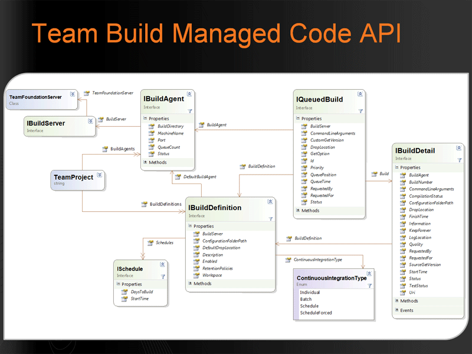The height and width of the screenshot is (354, 472).
Task: Expand Methods section in IBuildDetail
Action: [396, 301]
